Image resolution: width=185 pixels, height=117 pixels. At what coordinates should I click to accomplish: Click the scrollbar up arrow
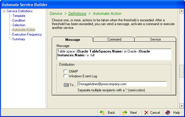181,11
